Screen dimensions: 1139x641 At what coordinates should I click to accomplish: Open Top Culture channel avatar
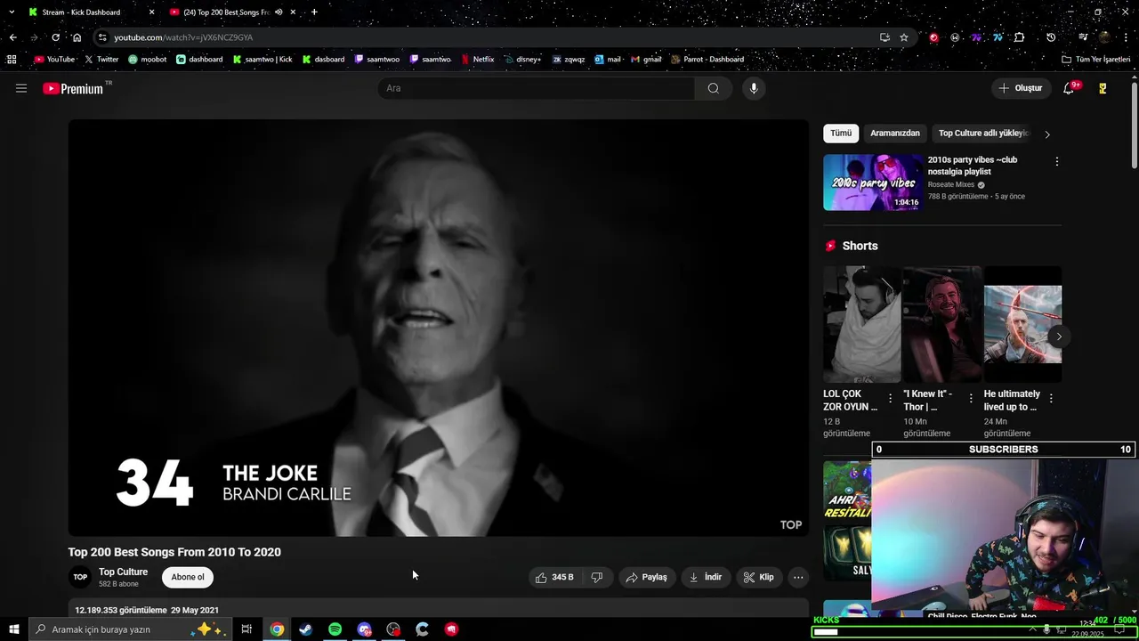click(x=80, y=577)
